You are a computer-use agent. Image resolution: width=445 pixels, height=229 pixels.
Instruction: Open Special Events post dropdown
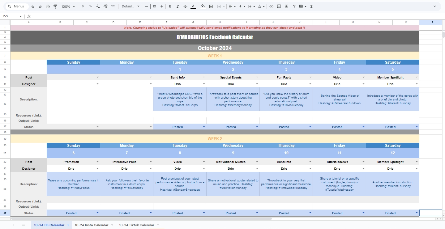click(257, 77)
